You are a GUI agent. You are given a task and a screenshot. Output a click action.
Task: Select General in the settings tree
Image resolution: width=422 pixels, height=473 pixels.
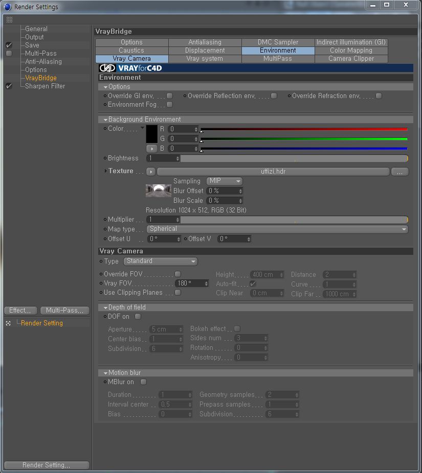[x=36, y=29]
